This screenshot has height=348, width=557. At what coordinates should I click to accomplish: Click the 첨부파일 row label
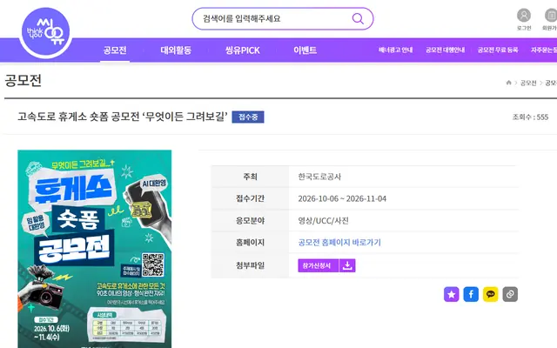tap(250, 265)
